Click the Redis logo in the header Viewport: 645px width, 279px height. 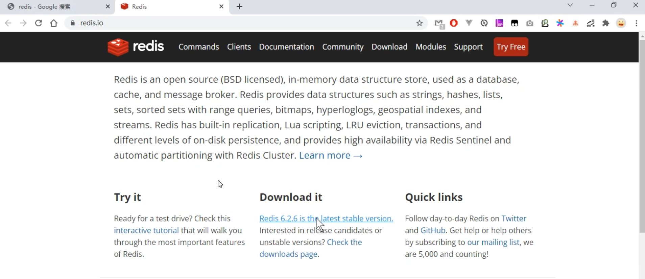[136, 47]
